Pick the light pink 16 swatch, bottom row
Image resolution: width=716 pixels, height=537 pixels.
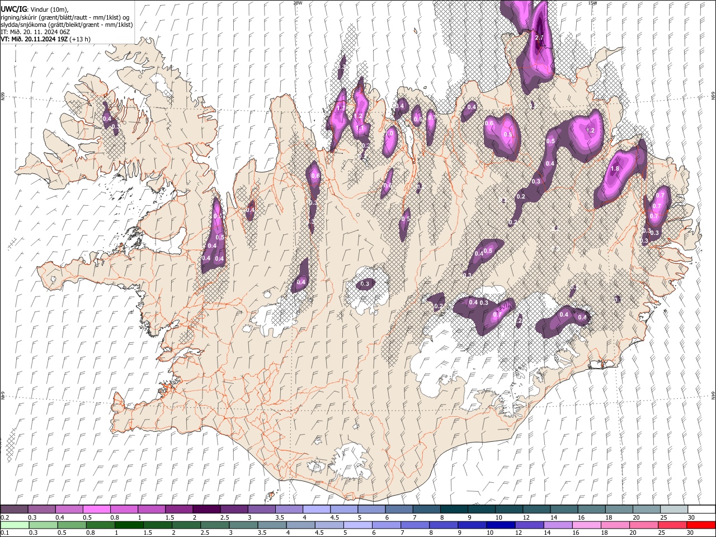(586, 525)
